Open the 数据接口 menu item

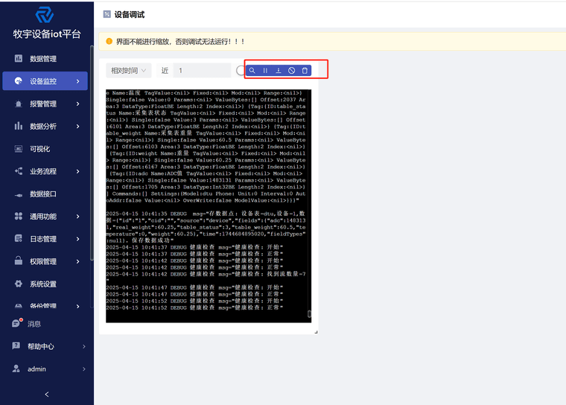pos(45,194)
